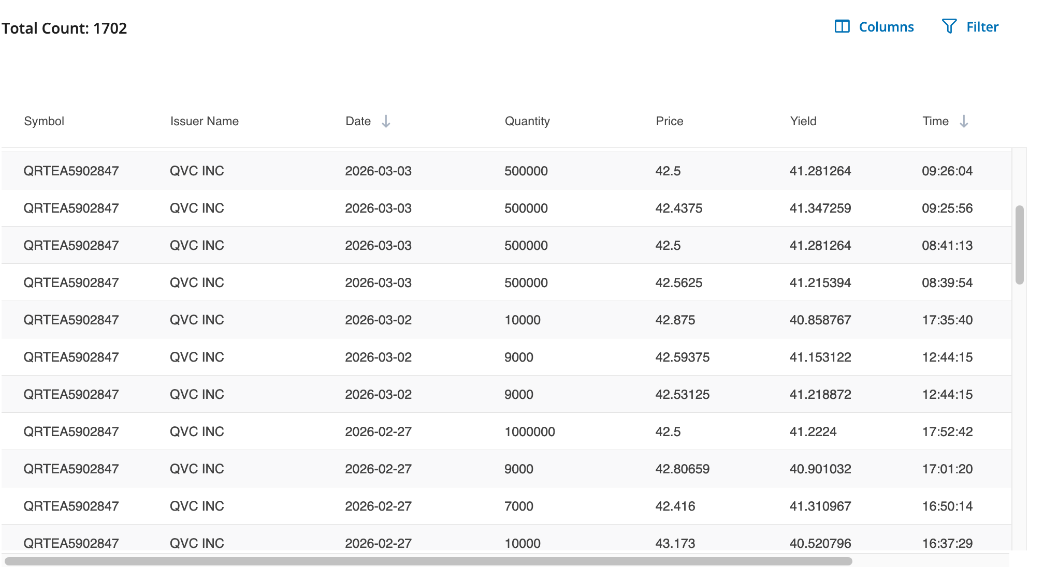This screenshot has width=1043, height=567.
Task: Click time 16:50:14
Action: click(x=947, y=506)
